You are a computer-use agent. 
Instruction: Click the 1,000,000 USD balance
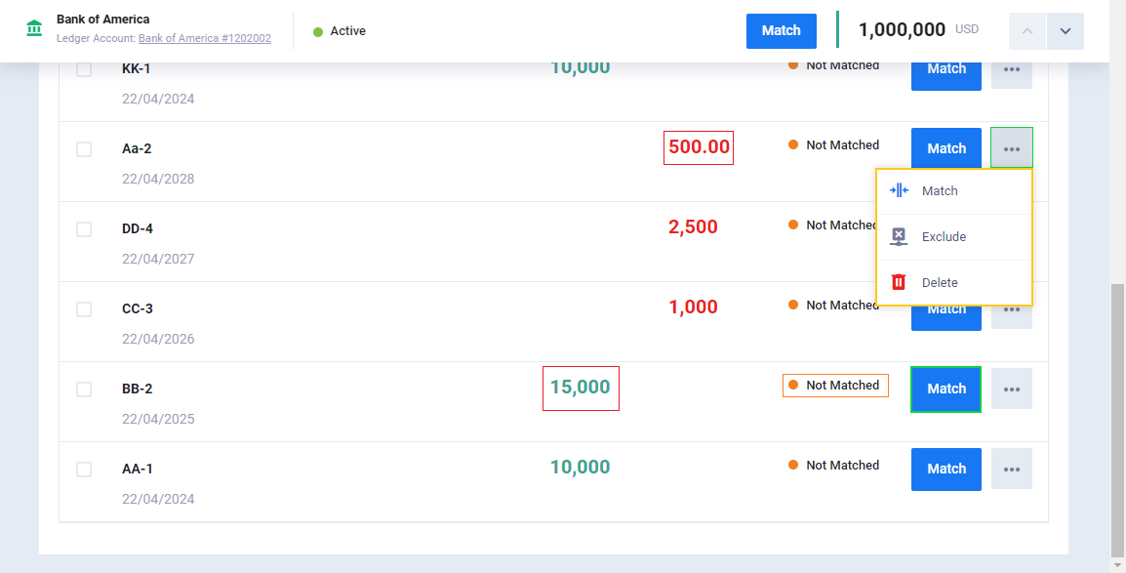[918, 30]
